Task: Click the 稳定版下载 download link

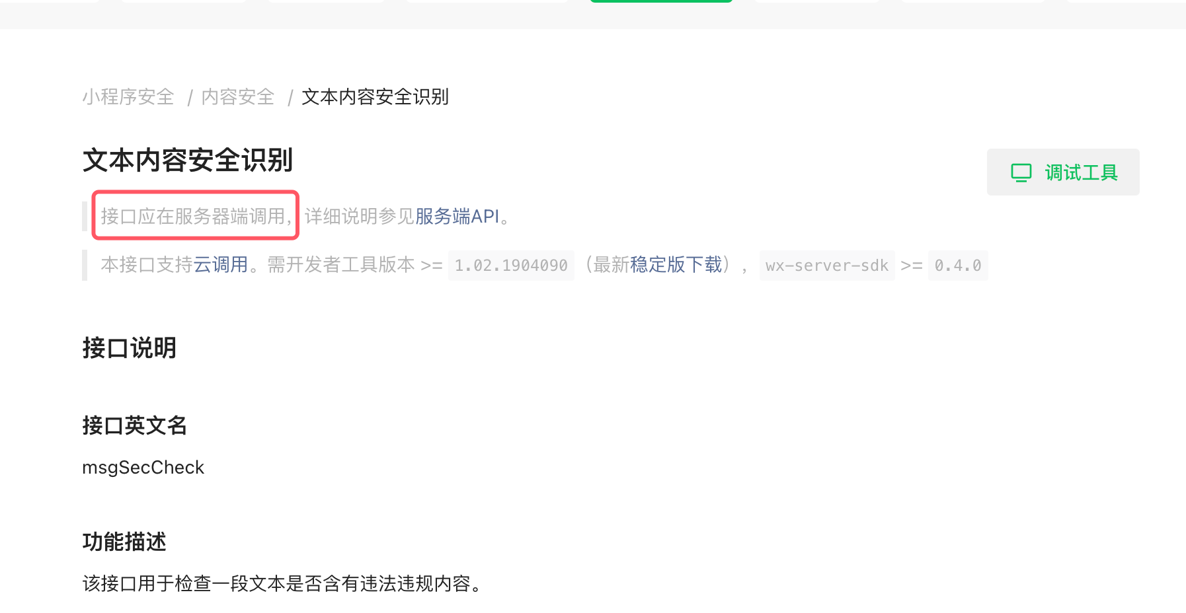Action: 676,265
